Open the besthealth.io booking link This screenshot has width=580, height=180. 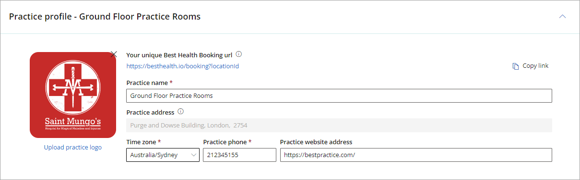pos(183,66)
